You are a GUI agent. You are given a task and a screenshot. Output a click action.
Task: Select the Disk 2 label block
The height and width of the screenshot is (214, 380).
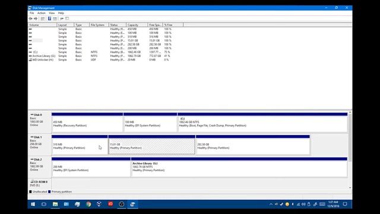[40, 167]
